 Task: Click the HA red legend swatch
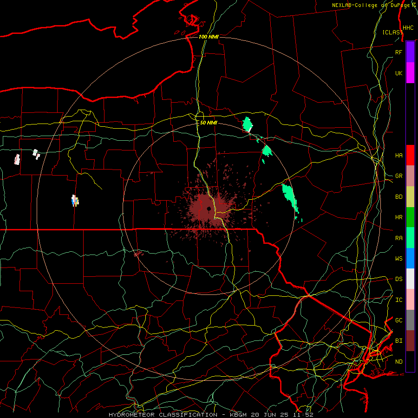click(410, 155)
